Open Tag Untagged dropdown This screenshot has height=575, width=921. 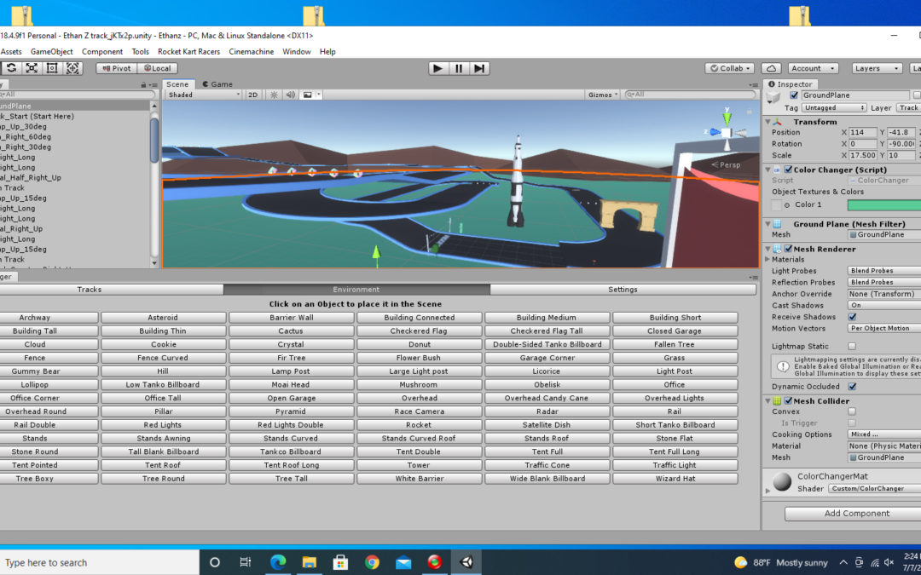[x=833, y=108]
